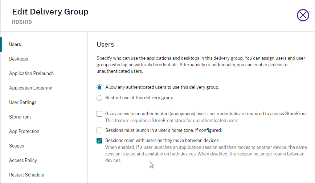
Task: Open User Settings in sidebar
Action: pos(23,102)
